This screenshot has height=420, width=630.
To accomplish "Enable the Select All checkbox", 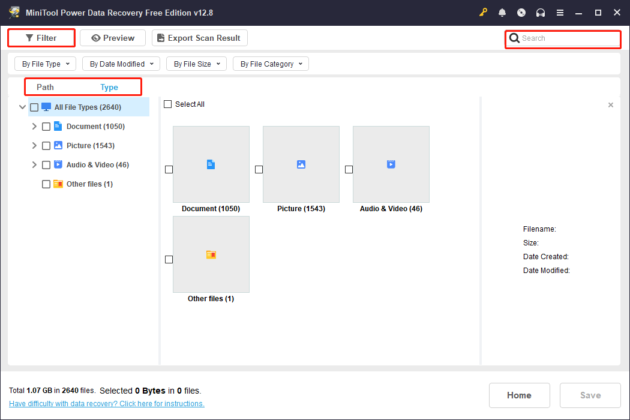I will [168, 104].
